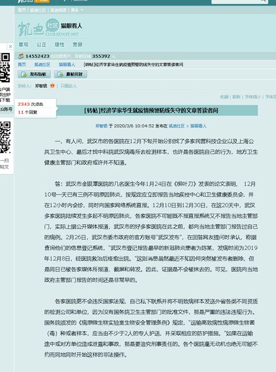Click the 凯迪社区 breadcrumb link
Viewport: 276px width, 372px height.
tap(42, 64)
